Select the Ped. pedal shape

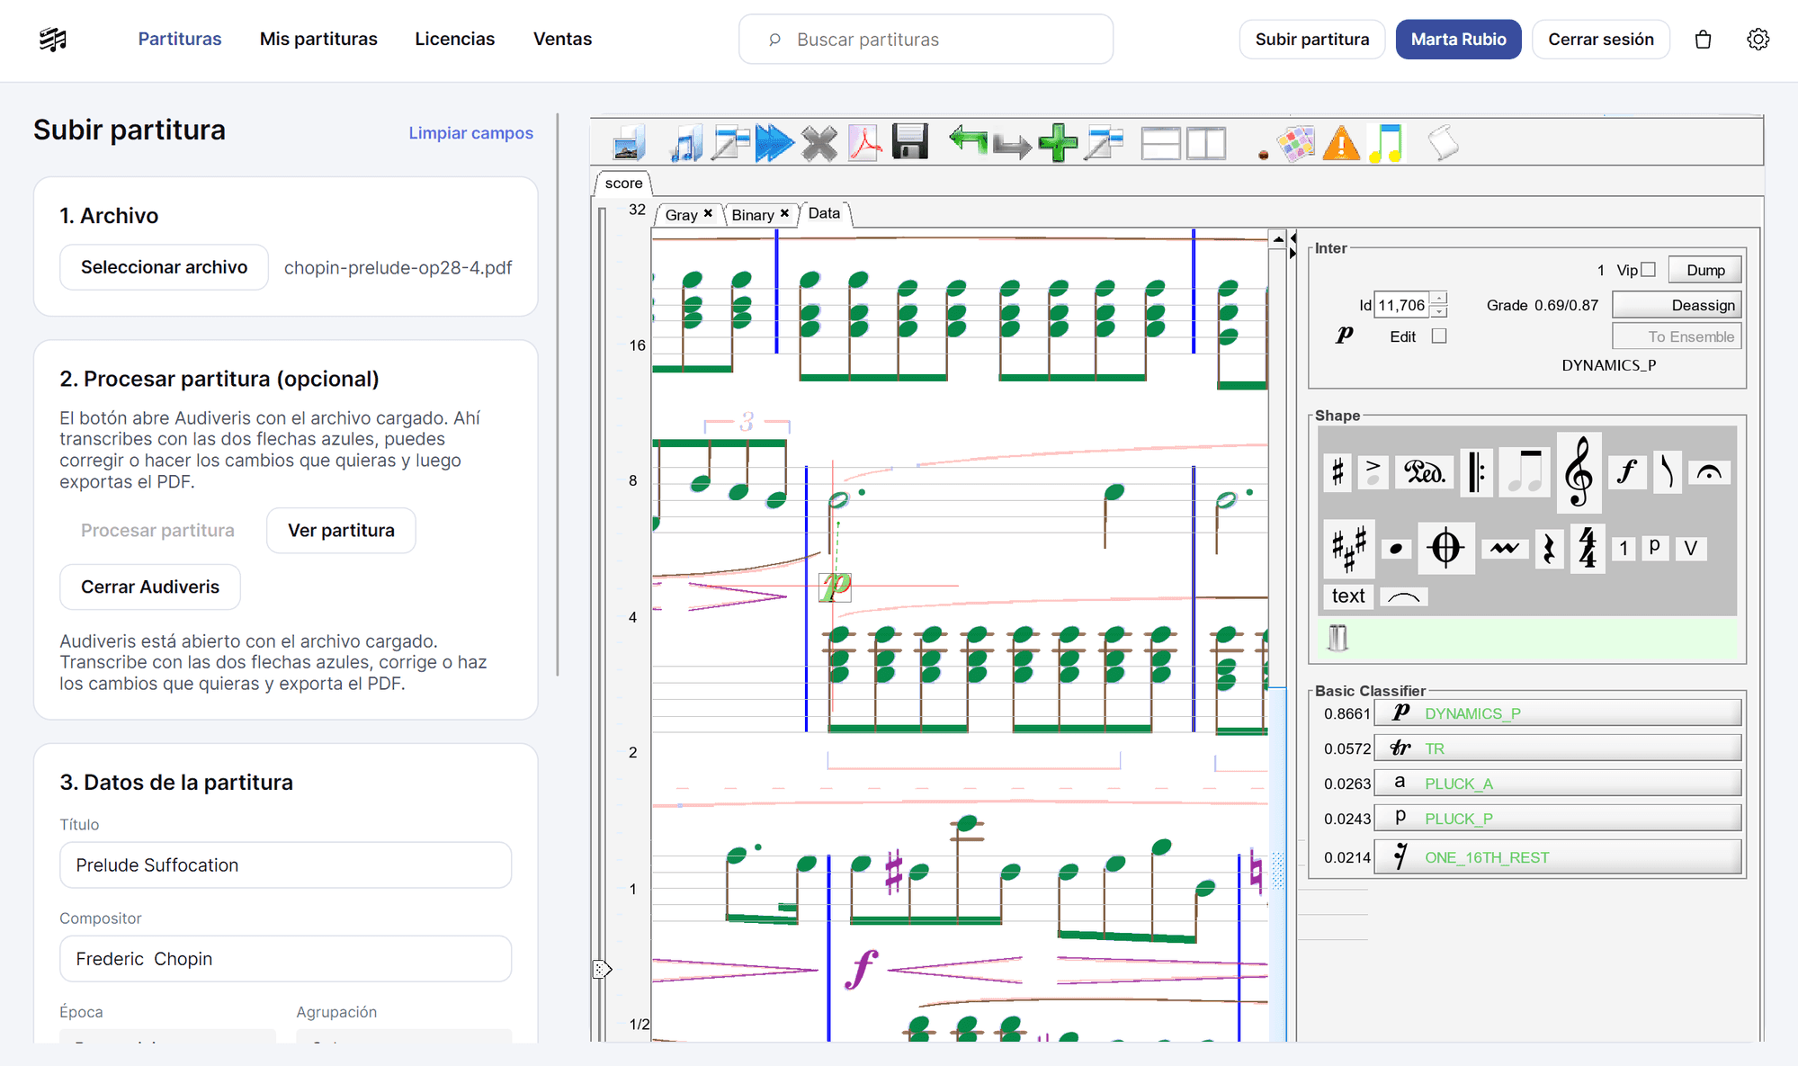pos(1425,472)
